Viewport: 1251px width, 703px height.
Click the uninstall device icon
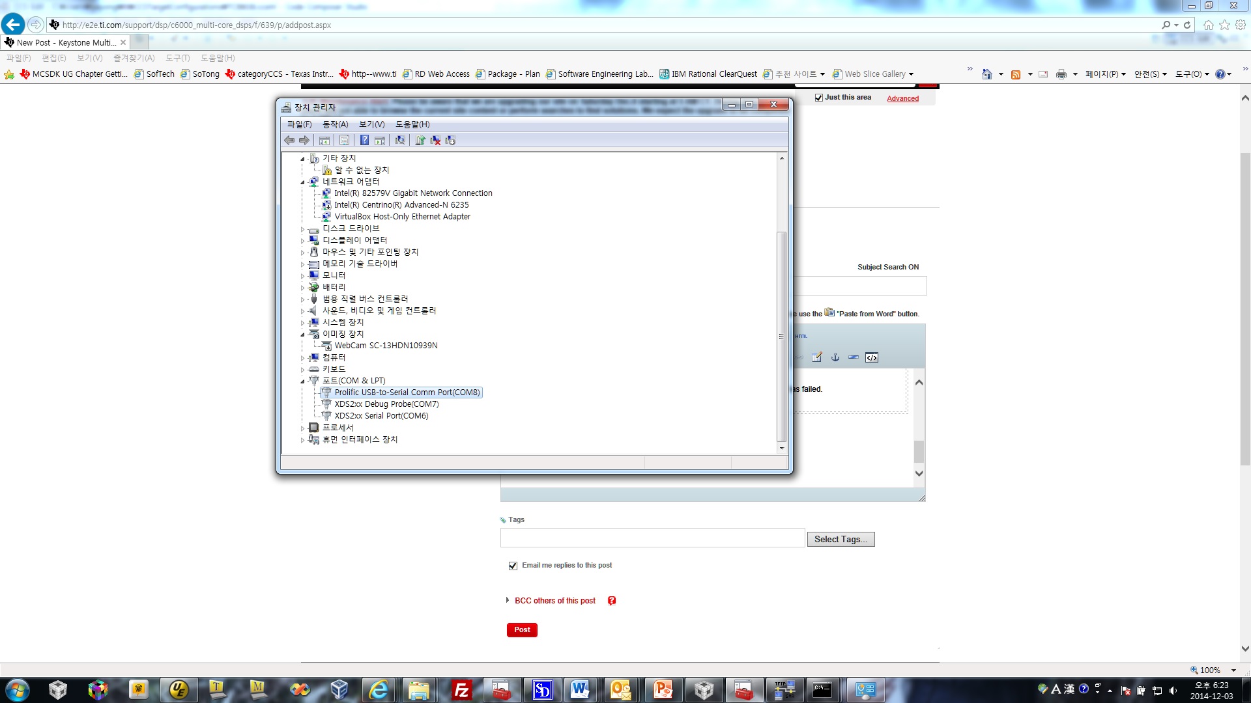pos(435,140)
